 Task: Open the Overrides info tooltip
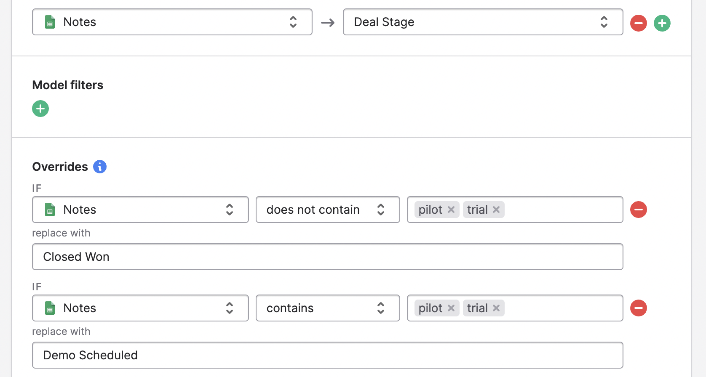coord(100,167)
